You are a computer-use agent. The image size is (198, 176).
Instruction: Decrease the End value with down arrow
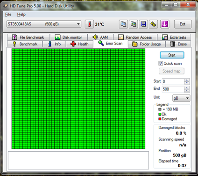click(187, 91)
